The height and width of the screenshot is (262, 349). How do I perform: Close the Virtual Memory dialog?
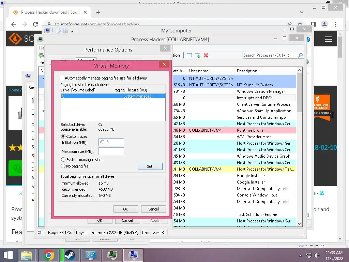[x=164, y=64]
